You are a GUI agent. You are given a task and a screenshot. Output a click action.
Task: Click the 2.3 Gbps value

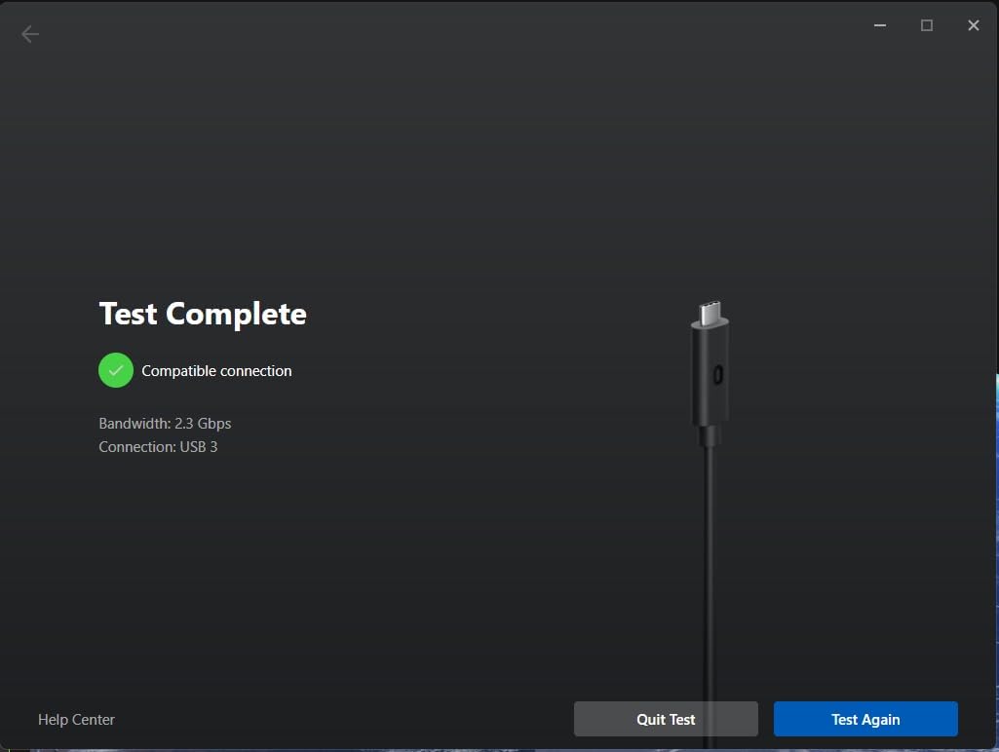coord(203,424)
